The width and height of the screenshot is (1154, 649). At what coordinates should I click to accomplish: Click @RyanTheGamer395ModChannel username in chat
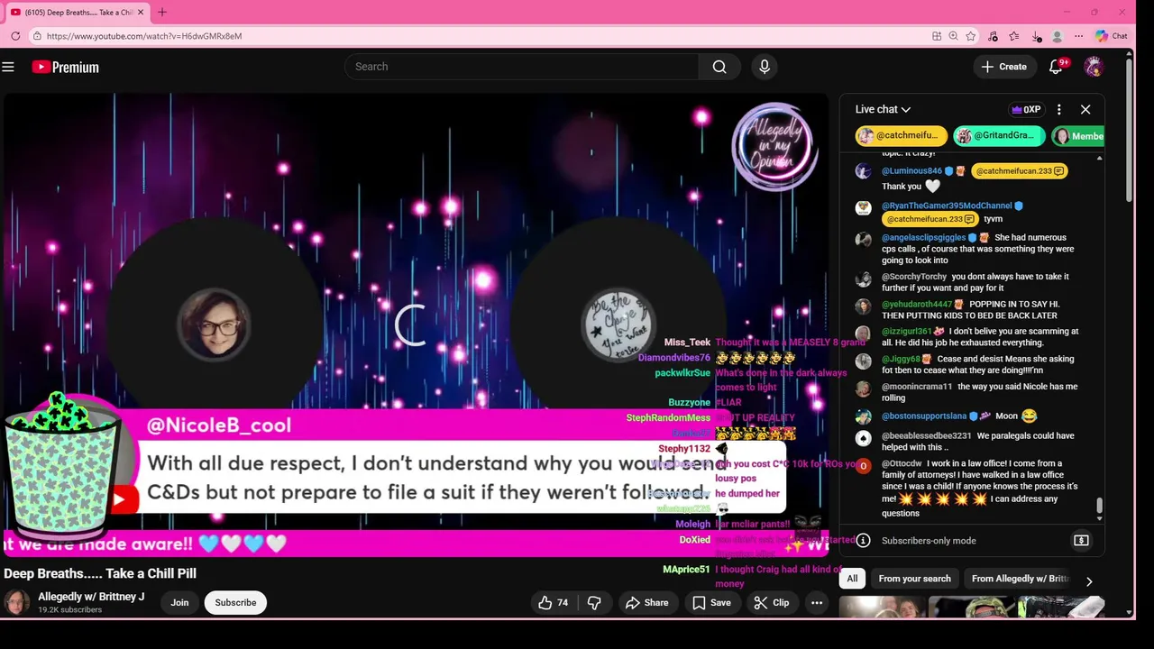947,206
